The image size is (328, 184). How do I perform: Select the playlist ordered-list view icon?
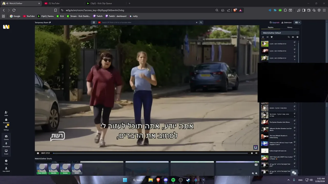(263, 37)
